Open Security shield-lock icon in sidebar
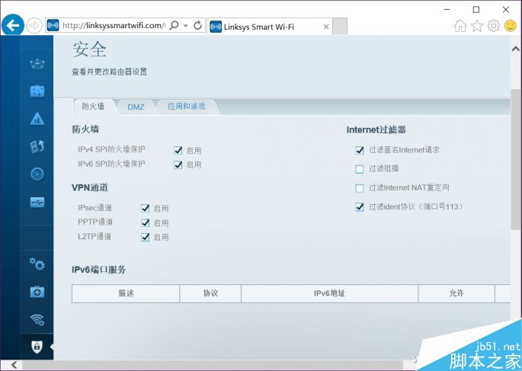522x371 pixels. (x=37, y=347)
